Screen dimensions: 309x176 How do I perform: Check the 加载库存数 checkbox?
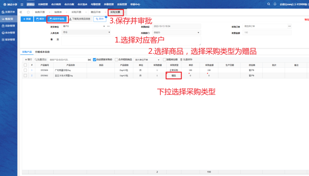164,60
